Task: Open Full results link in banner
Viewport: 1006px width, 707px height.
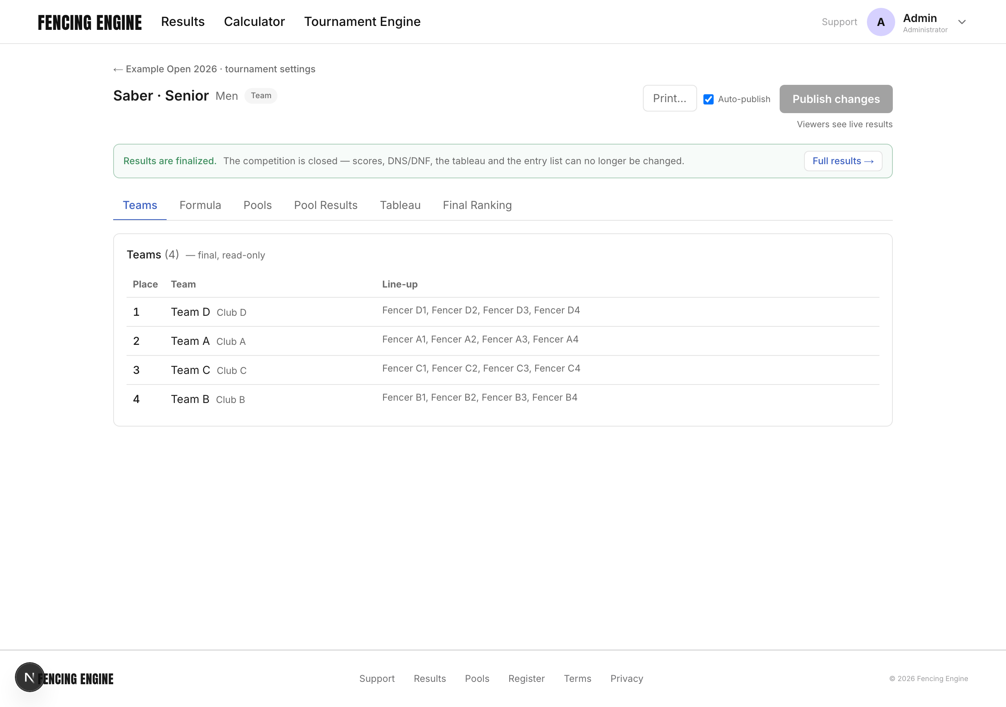Action: 843,161
